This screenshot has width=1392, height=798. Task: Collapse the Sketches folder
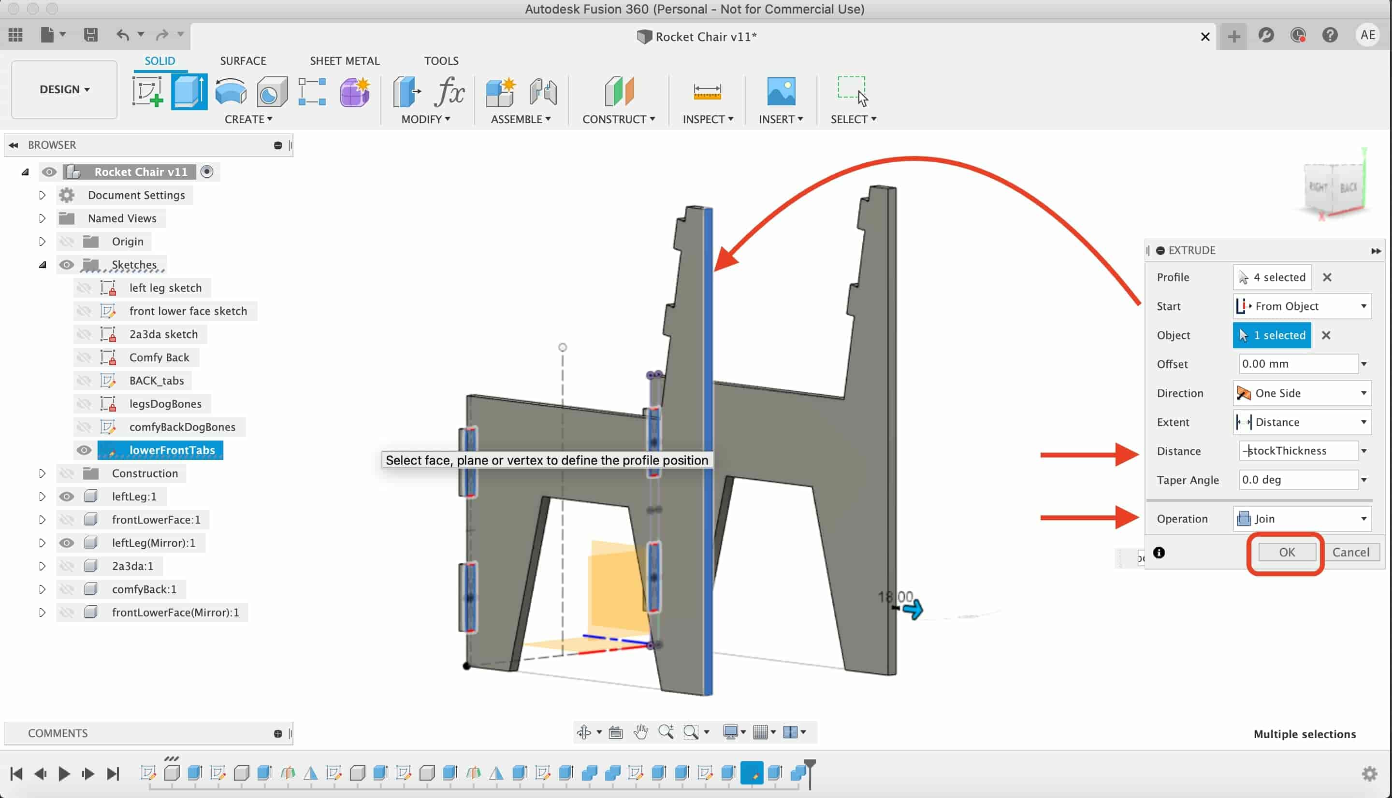pos(42,265)
